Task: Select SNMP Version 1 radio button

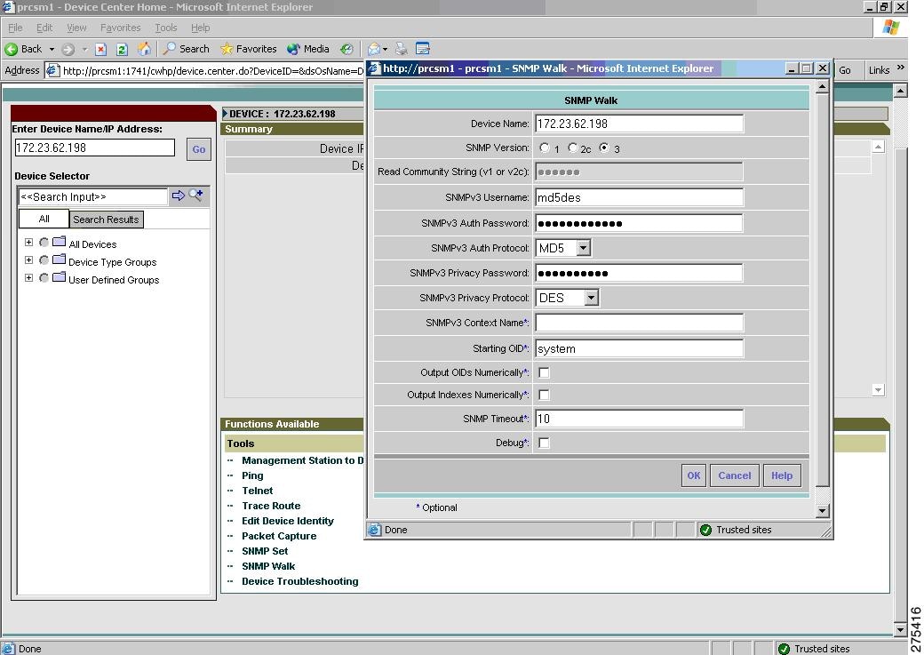Action: 545,148
